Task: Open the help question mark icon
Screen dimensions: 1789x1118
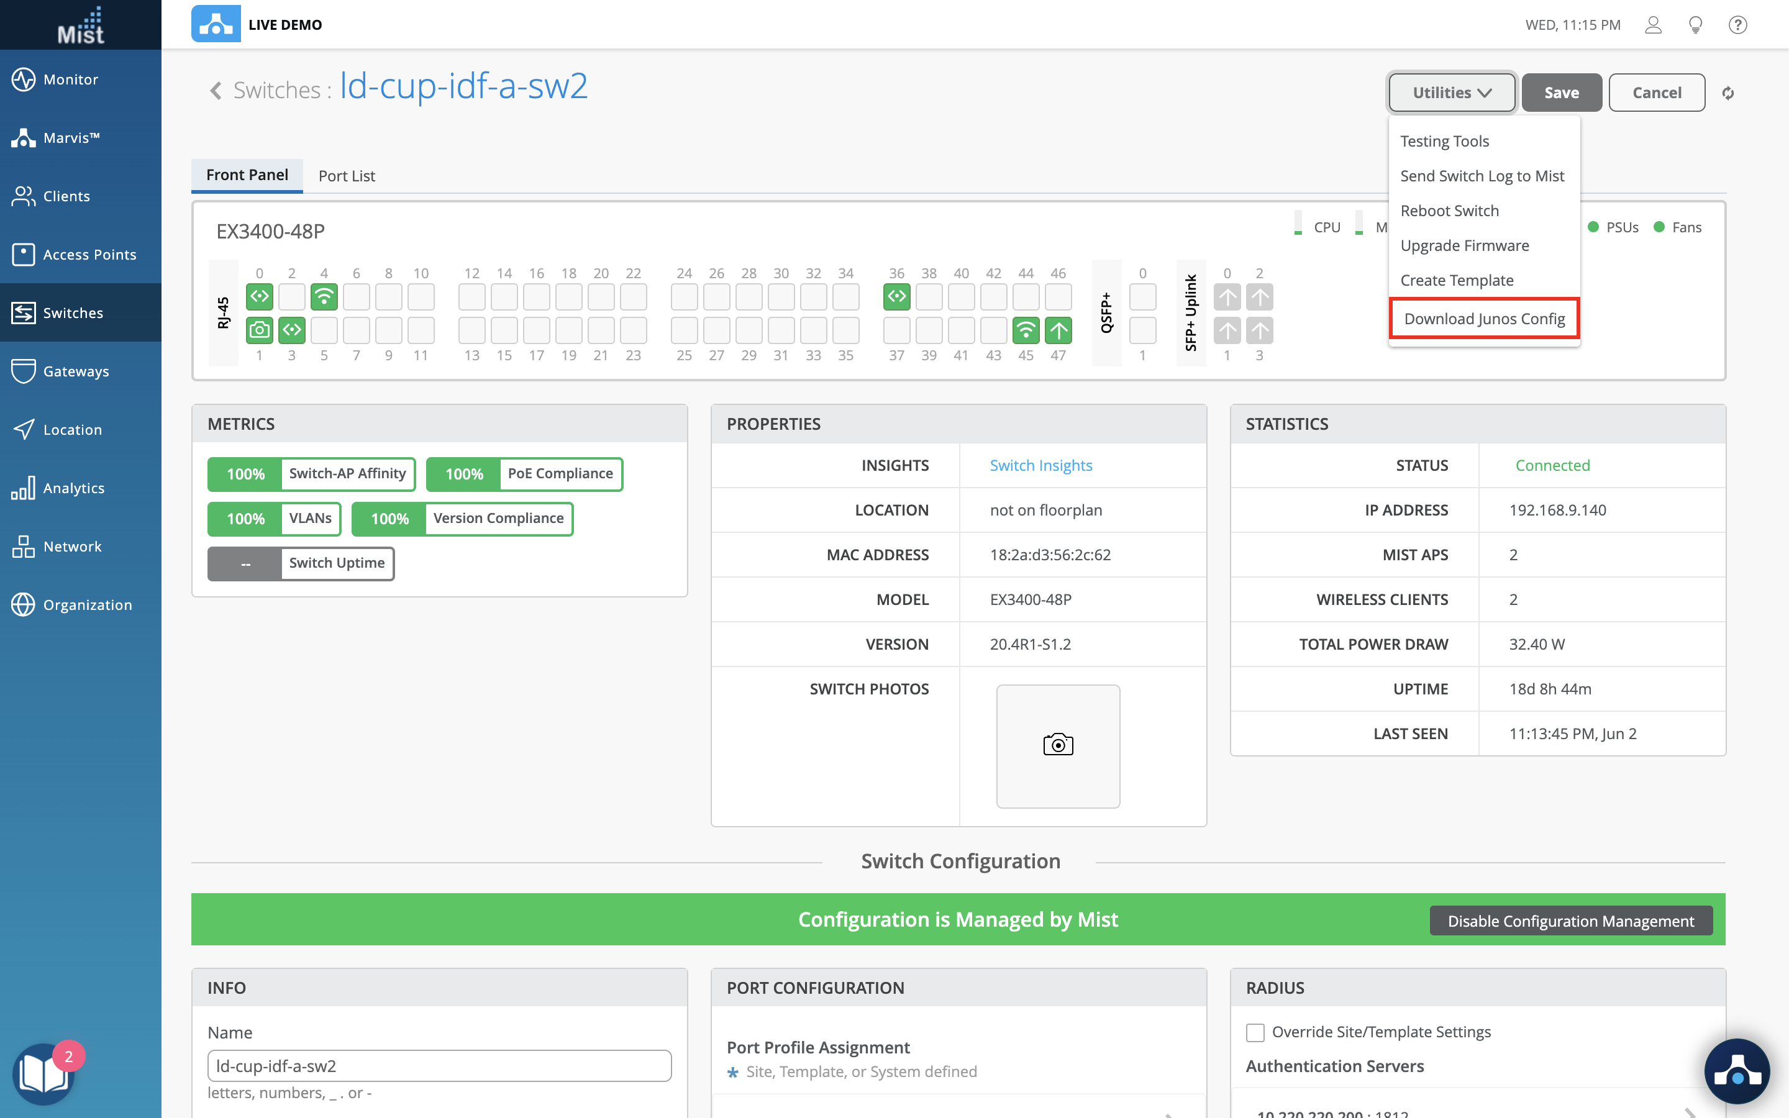Action: click(x=1737, y=25)
